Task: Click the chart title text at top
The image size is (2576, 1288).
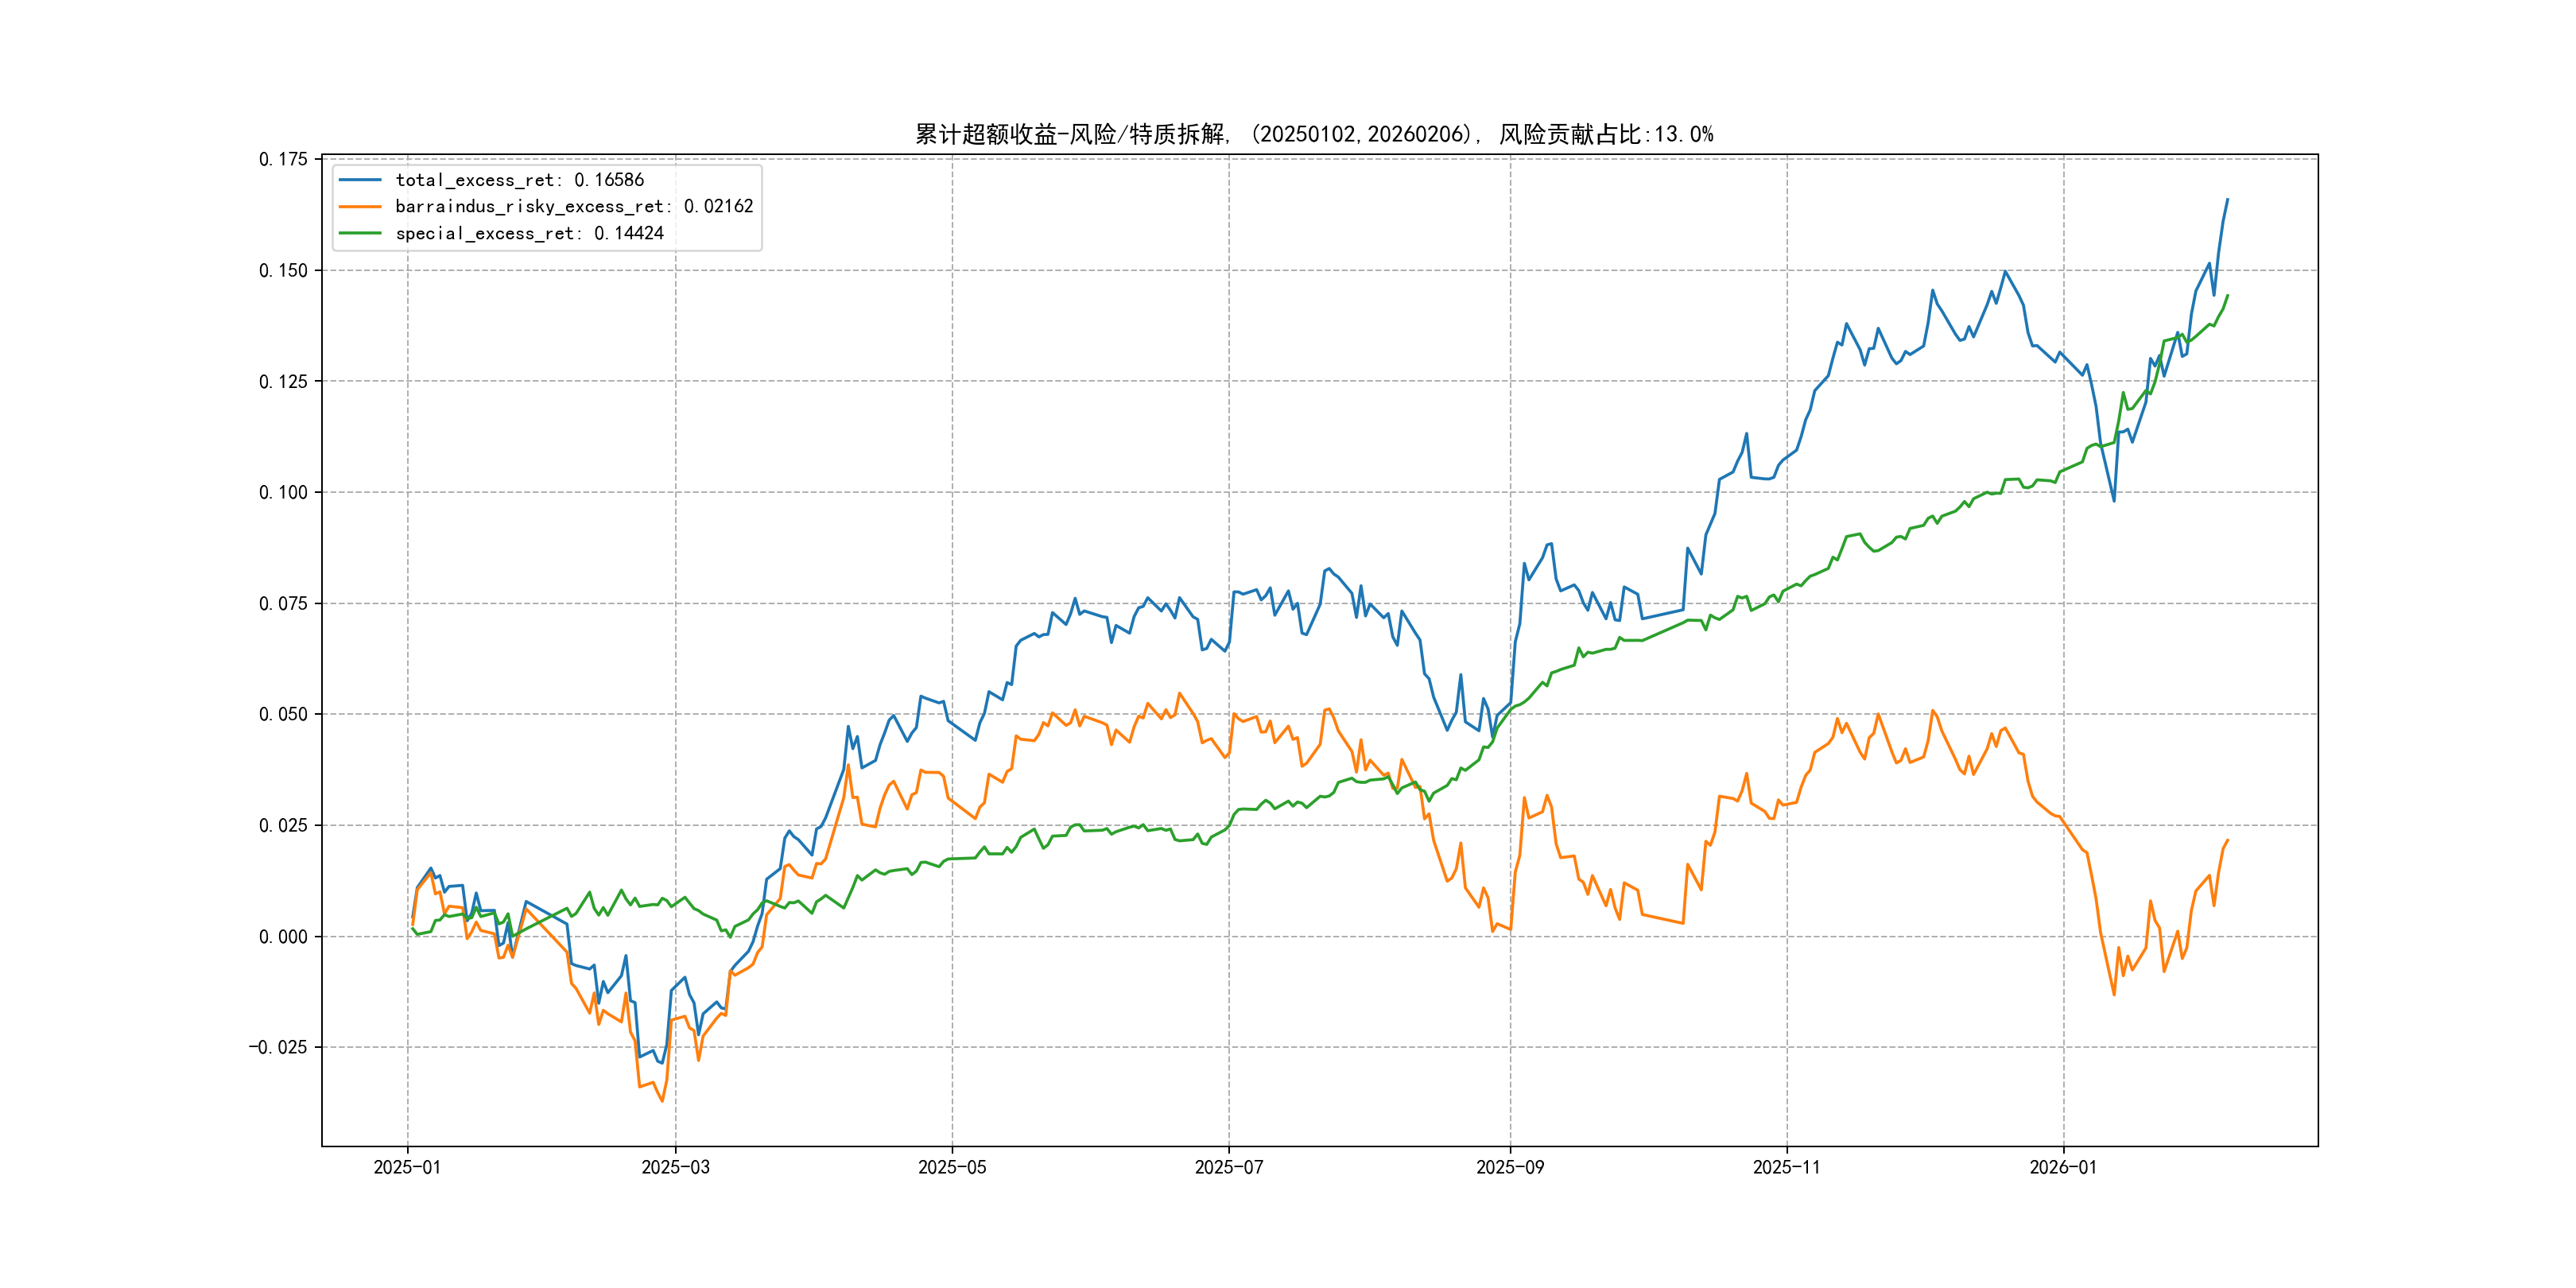Action: 1314,134
